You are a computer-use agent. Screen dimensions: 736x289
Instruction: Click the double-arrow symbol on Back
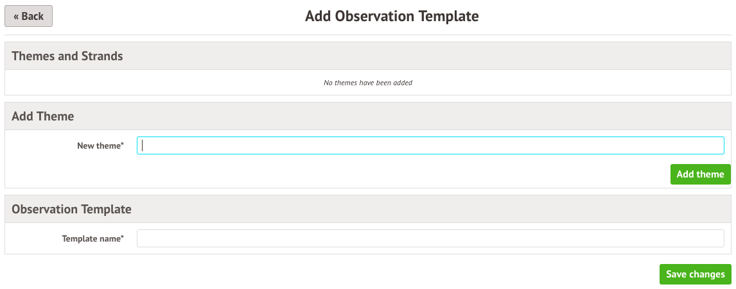point(16,17)
